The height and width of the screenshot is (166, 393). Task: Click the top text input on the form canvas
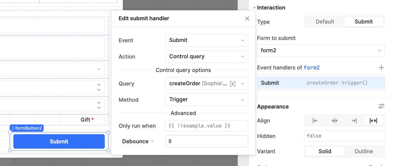coord(52,26)
